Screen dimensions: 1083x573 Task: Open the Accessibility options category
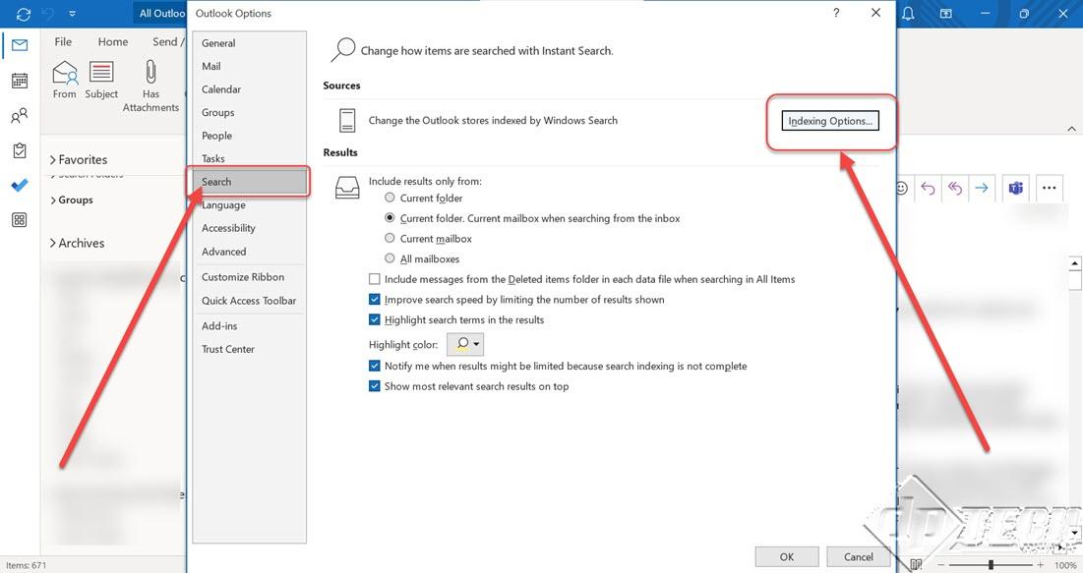pyautogui.click(x=249, y=228)
